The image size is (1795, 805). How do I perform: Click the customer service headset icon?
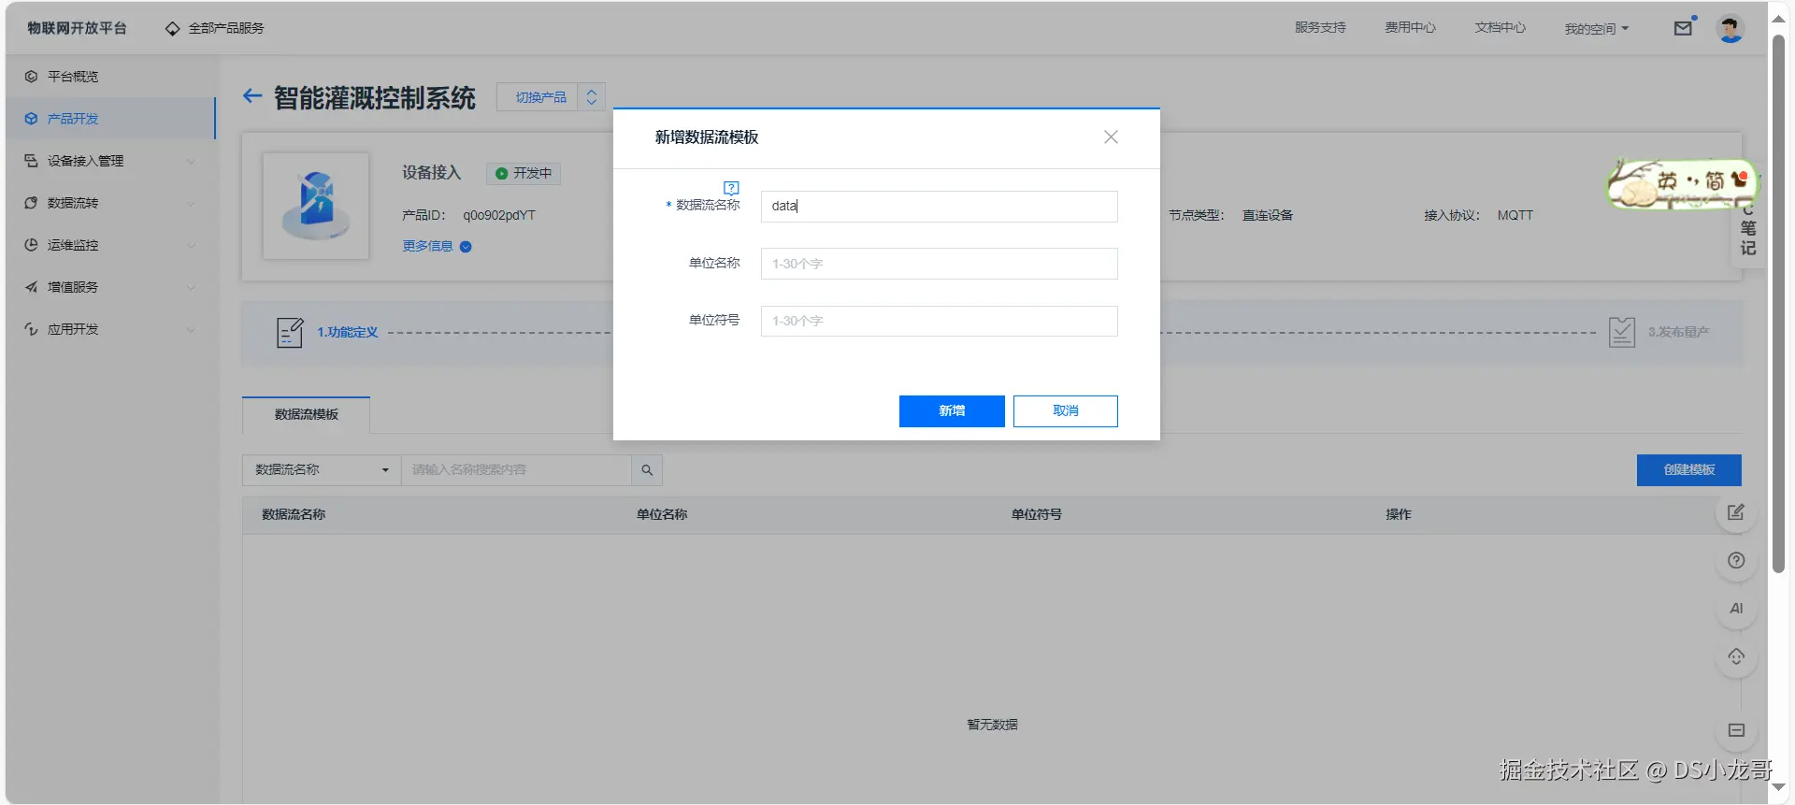[1736, 656]
